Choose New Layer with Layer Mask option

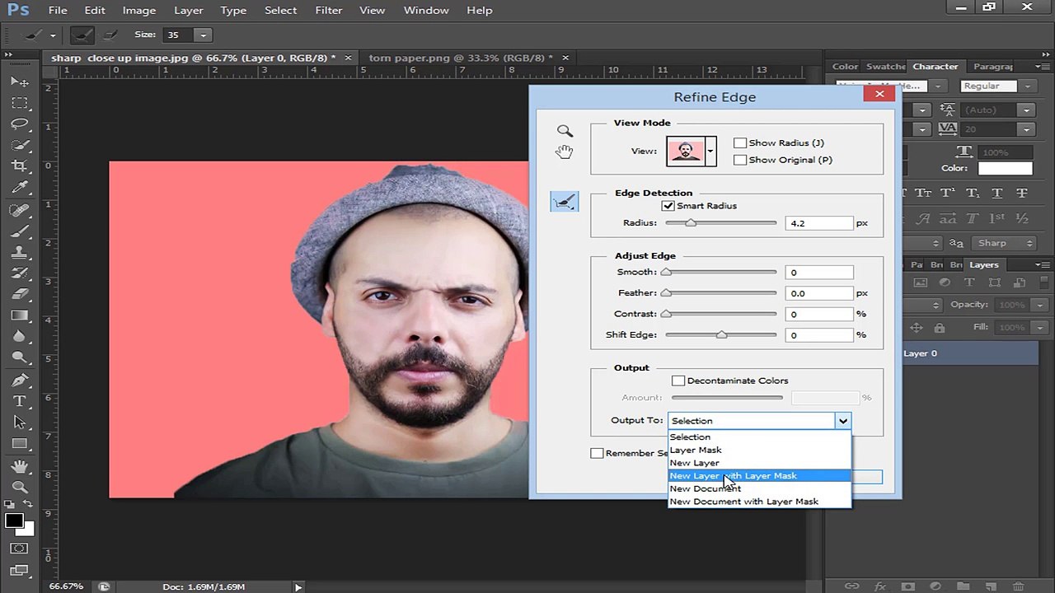(x=759, y=476)
